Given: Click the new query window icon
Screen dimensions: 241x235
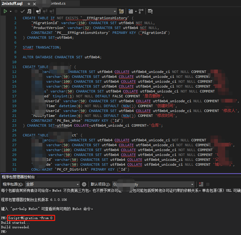Looking at the screenshot, I should point(121,11).
